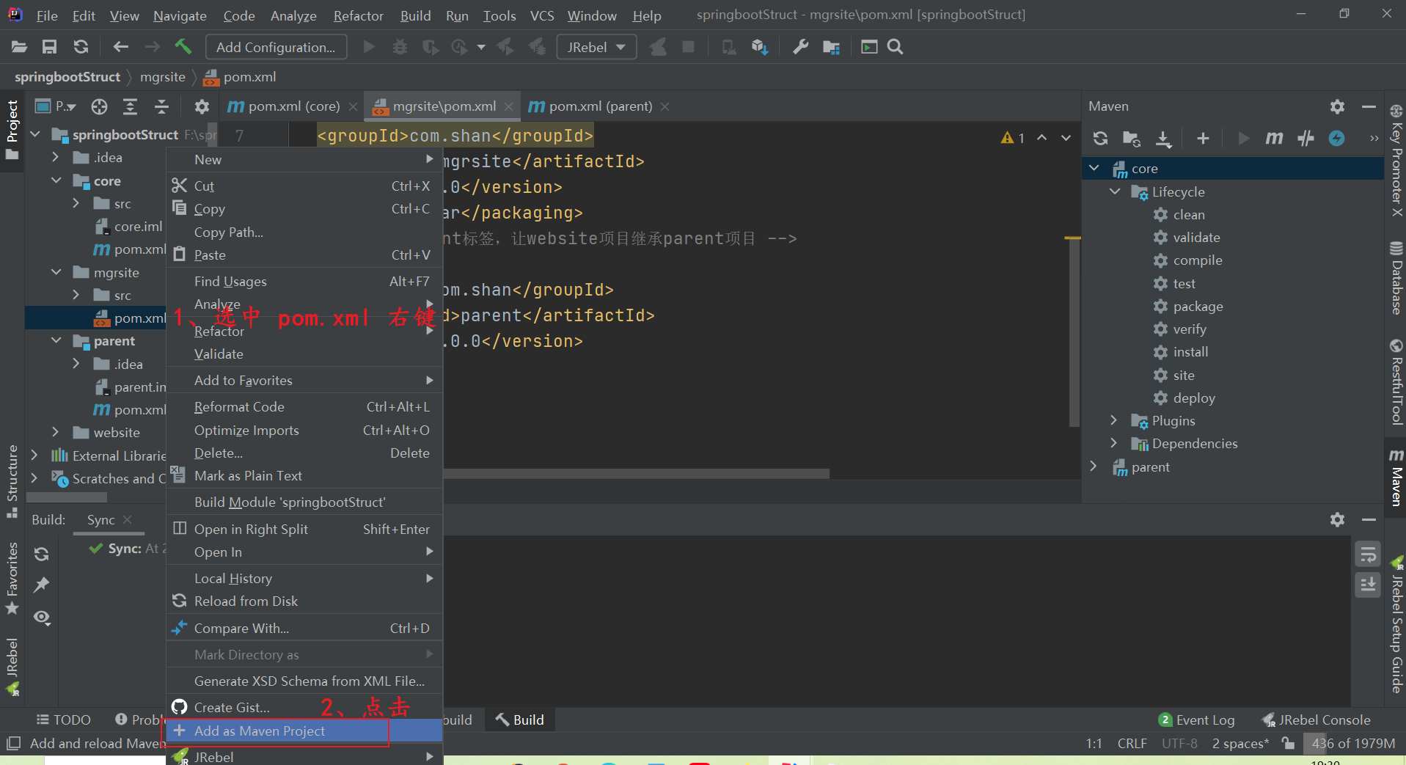Click the restart sync icon in Build panel

click(42, 554)
